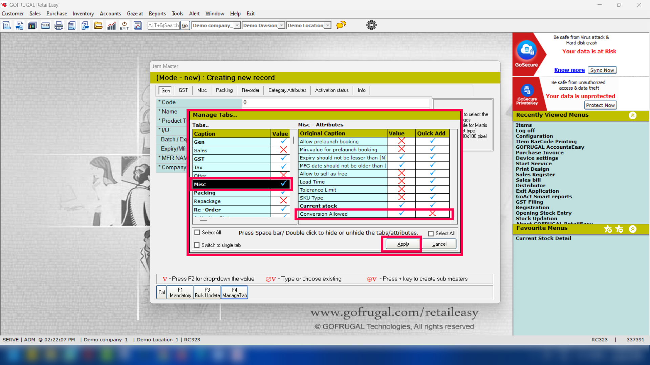Open the chat bubbles icon

pyautogui.click(x=341, y=25)
